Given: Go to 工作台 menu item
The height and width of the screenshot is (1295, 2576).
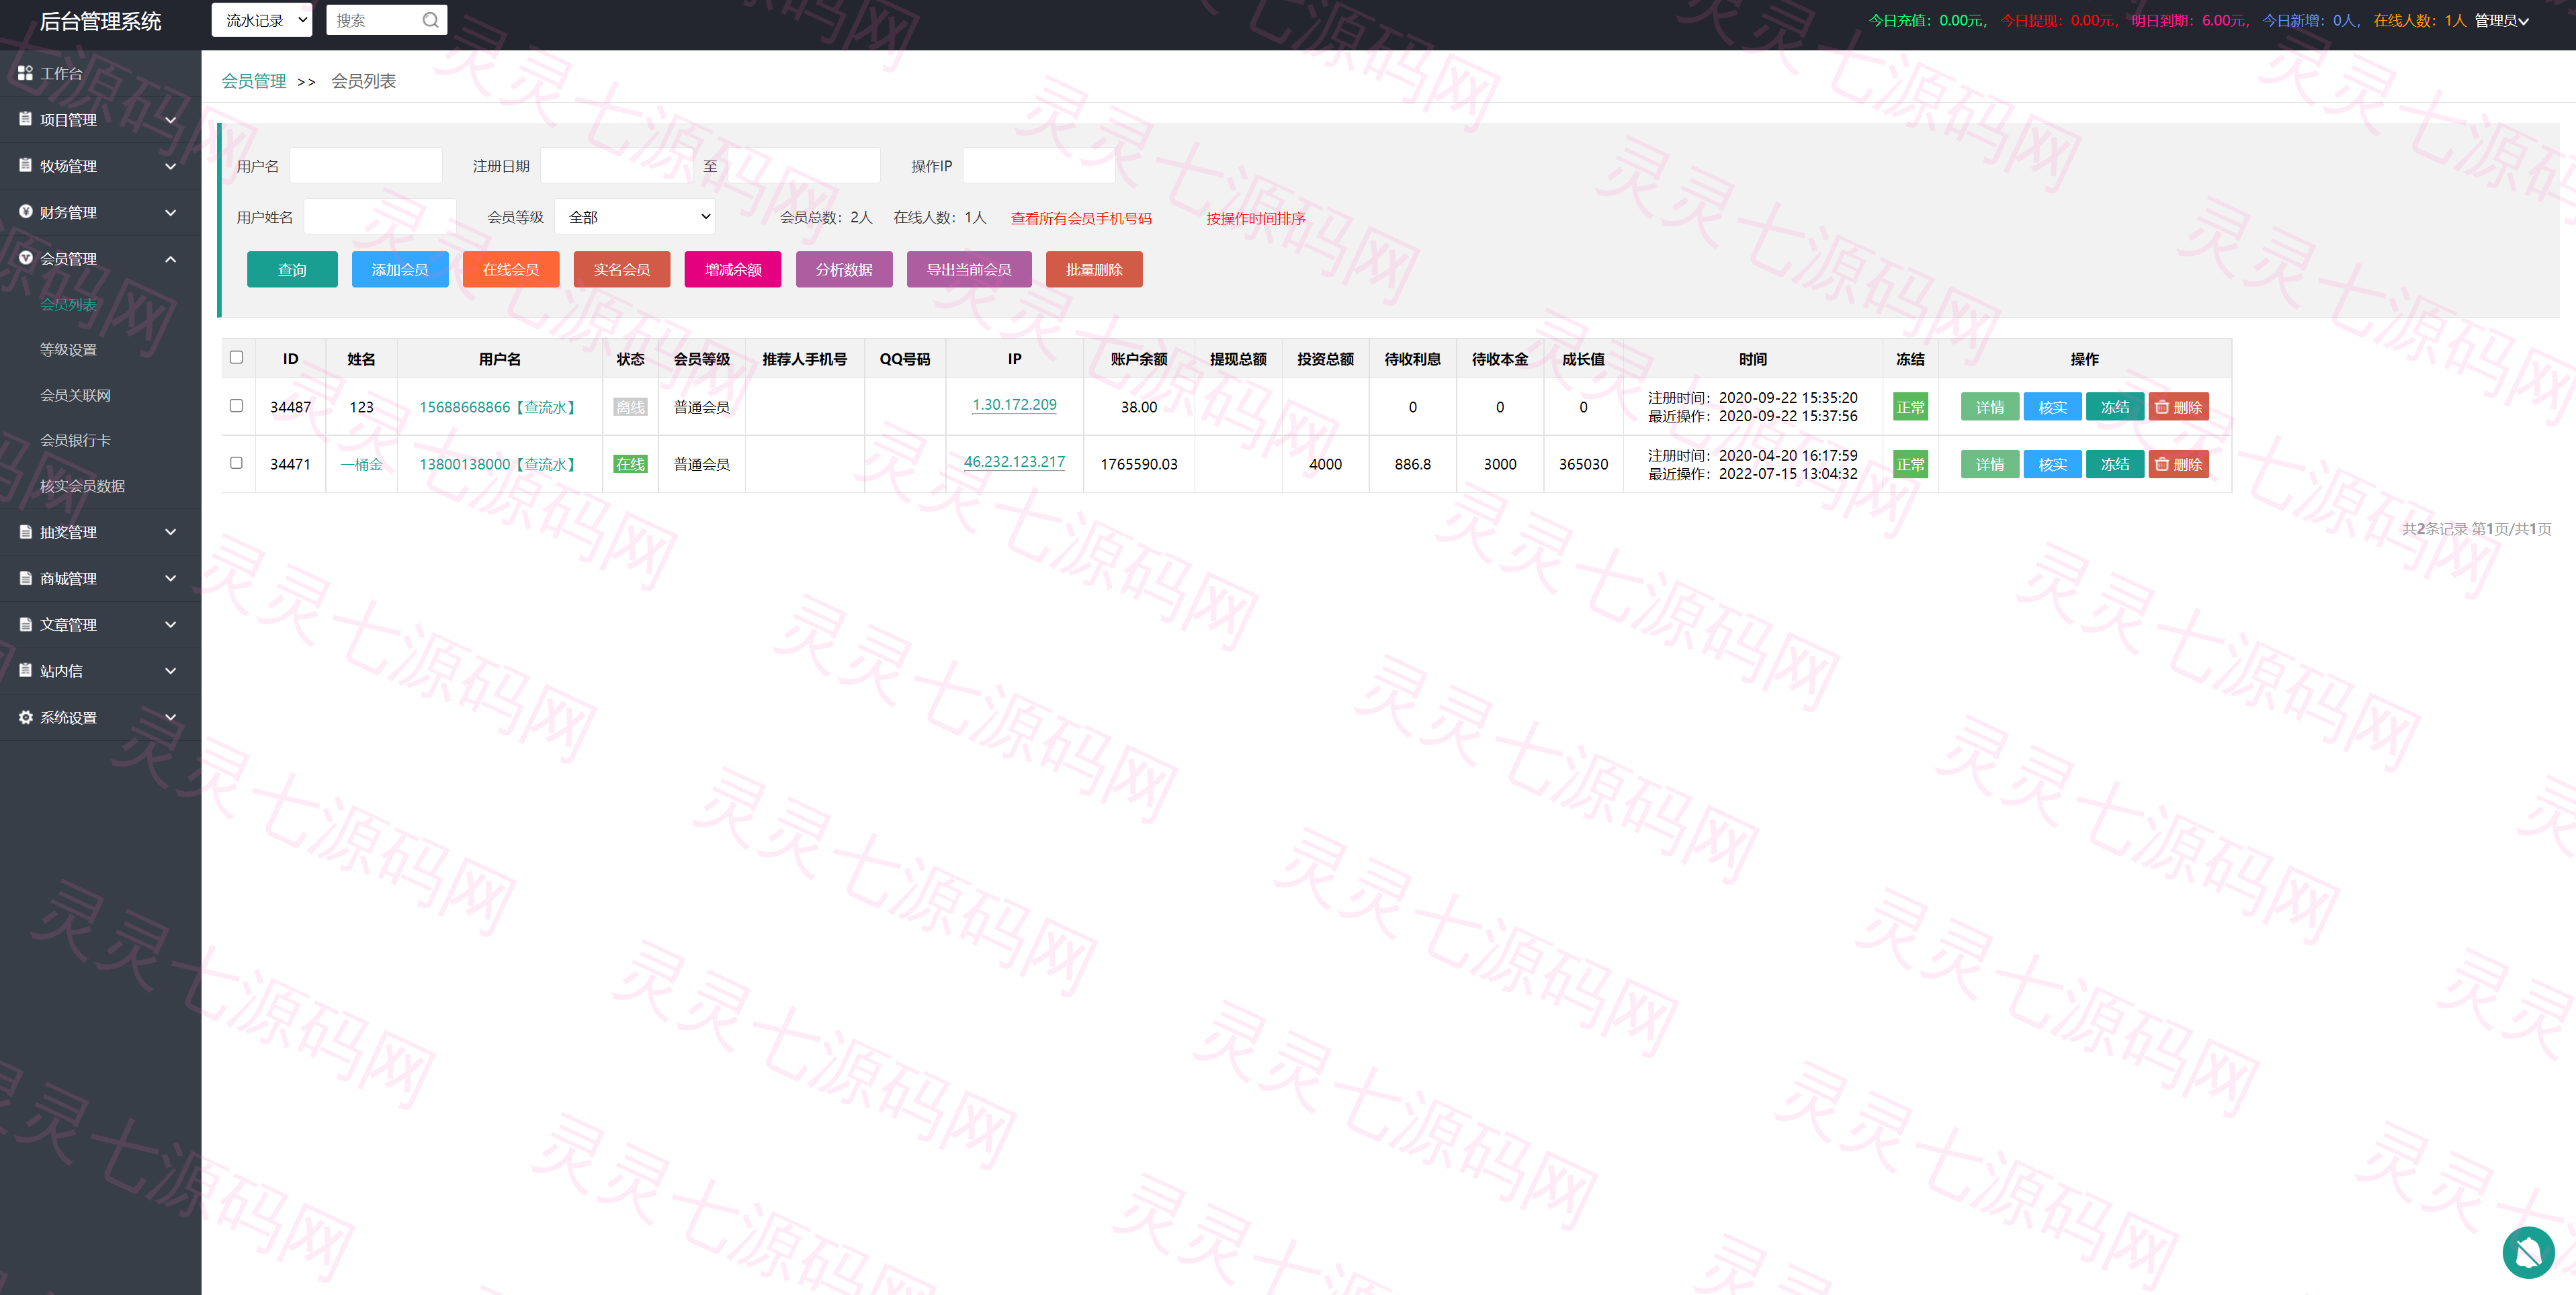Looking at the screenshot, I should point(61,73).
